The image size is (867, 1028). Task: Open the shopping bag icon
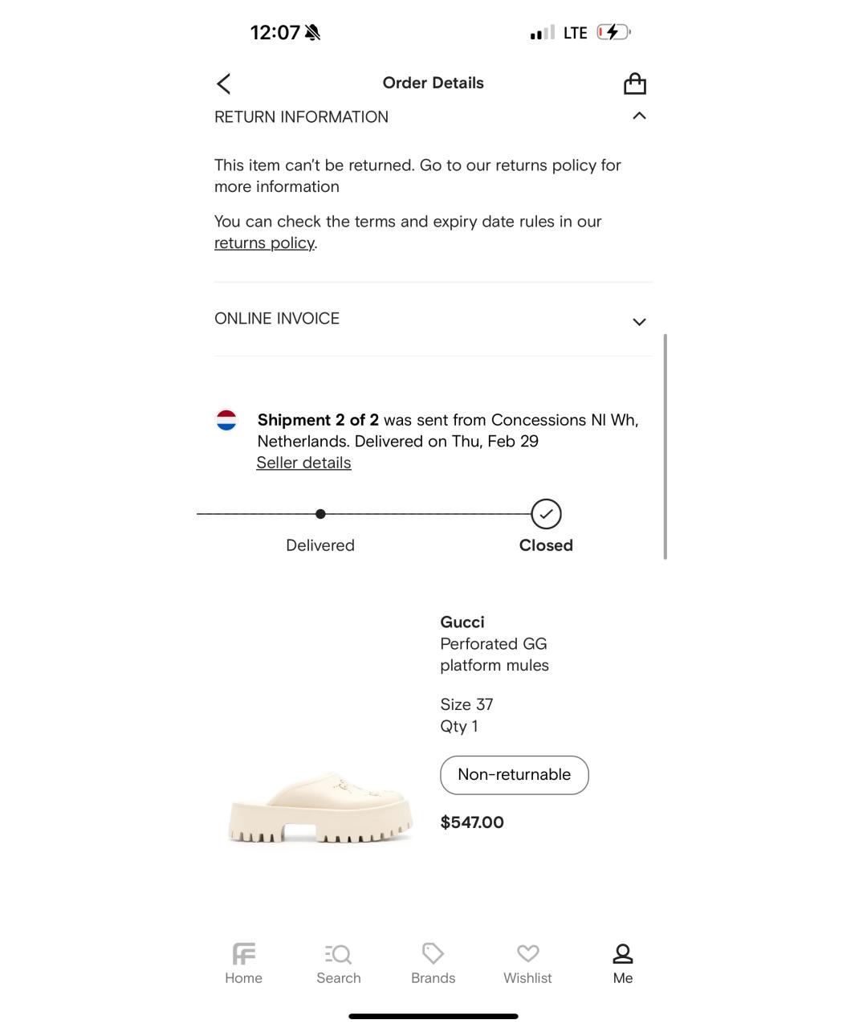pyautogui.click(x=635, y=84)
